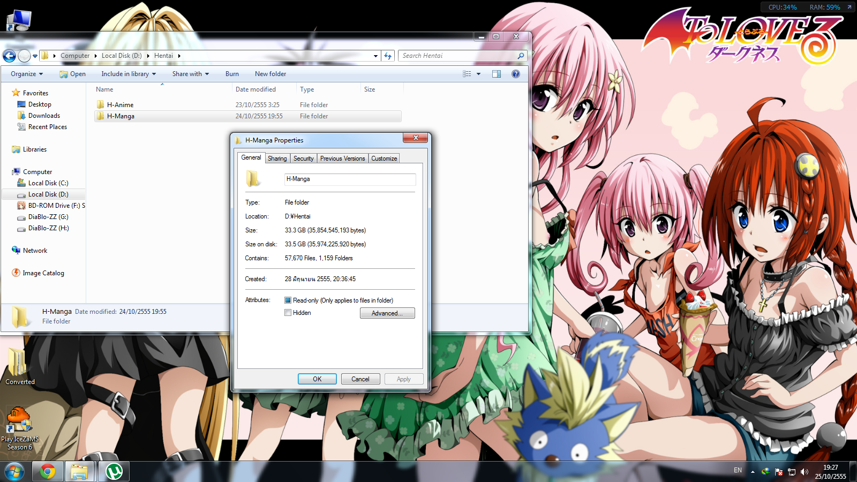
Task: Open the Converted folder on the desktop
Action: click(x=20, y=366)
